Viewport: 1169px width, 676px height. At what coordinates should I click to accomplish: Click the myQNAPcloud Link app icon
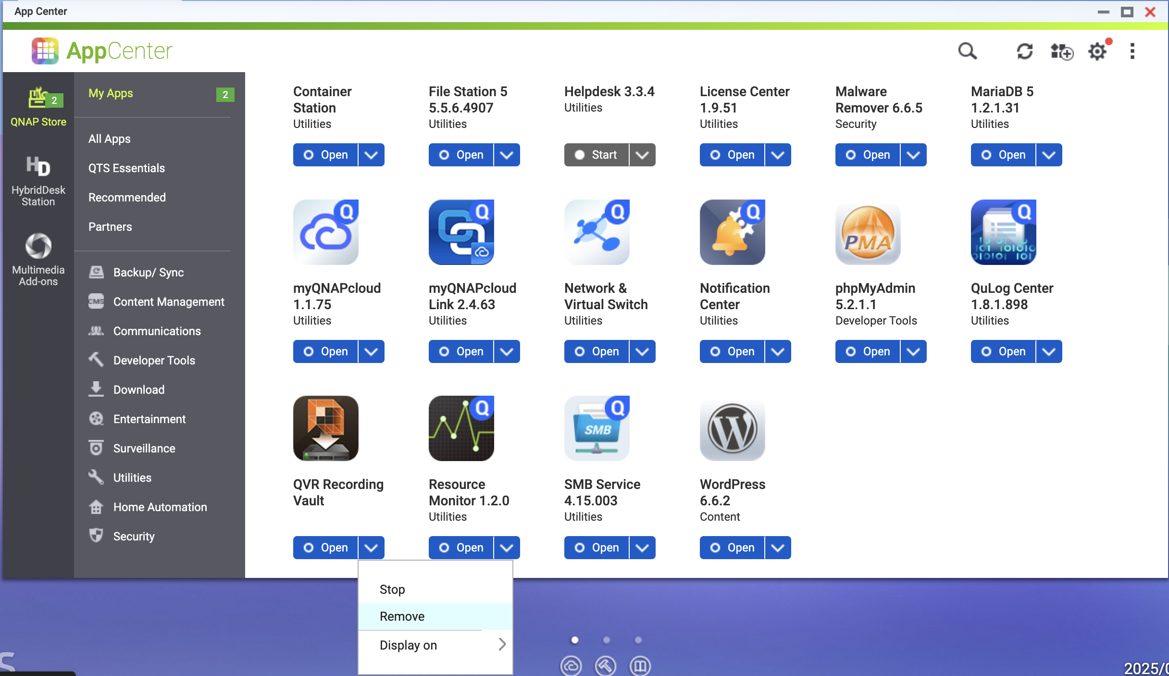point(461,232)
